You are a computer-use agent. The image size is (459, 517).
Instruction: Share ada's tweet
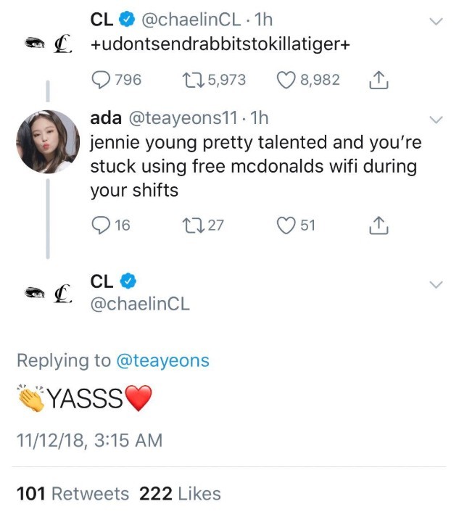pos(379,226)
